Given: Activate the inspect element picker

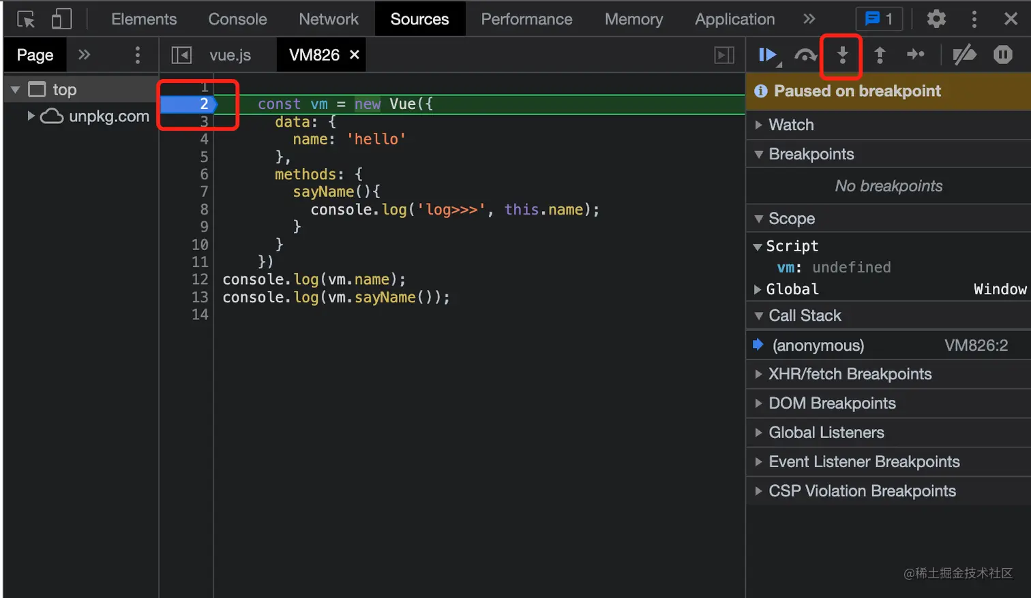Looking at the screenshot, I should [26, 19].
